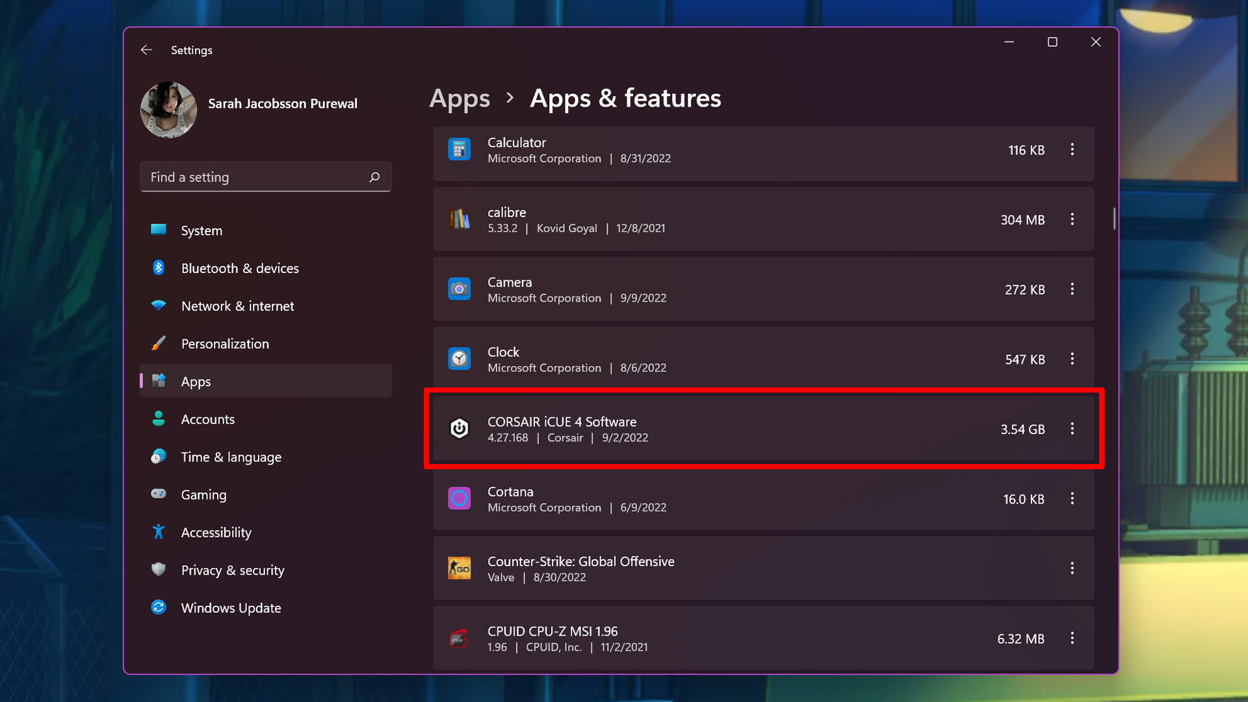Click the 6.32 MB size value
The width and height of the screenshot is (1248, 702).
click(x=1020, y=639)
